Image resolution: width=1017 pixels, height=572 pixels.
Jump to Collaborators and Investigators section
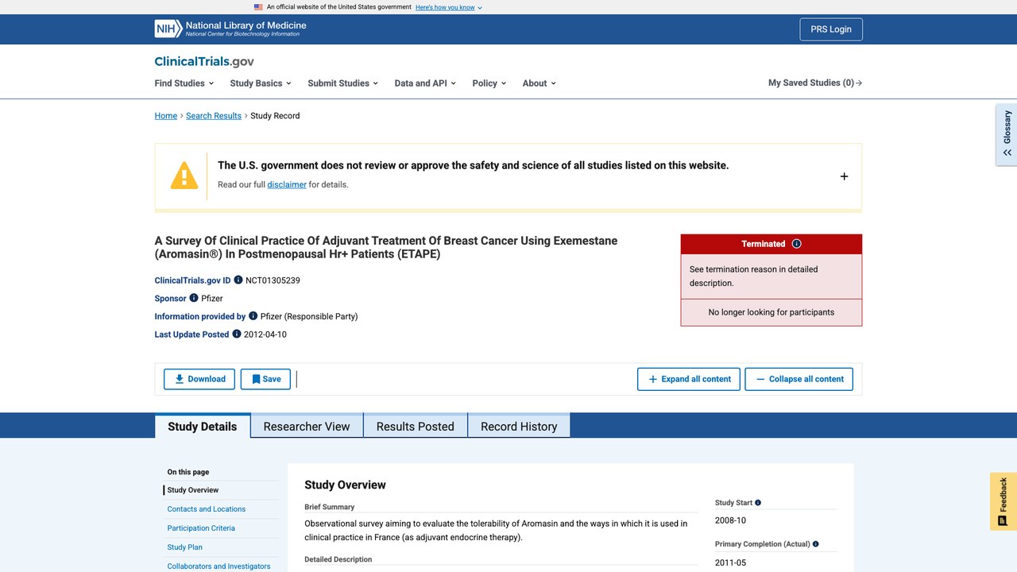[x=218, y=566]
